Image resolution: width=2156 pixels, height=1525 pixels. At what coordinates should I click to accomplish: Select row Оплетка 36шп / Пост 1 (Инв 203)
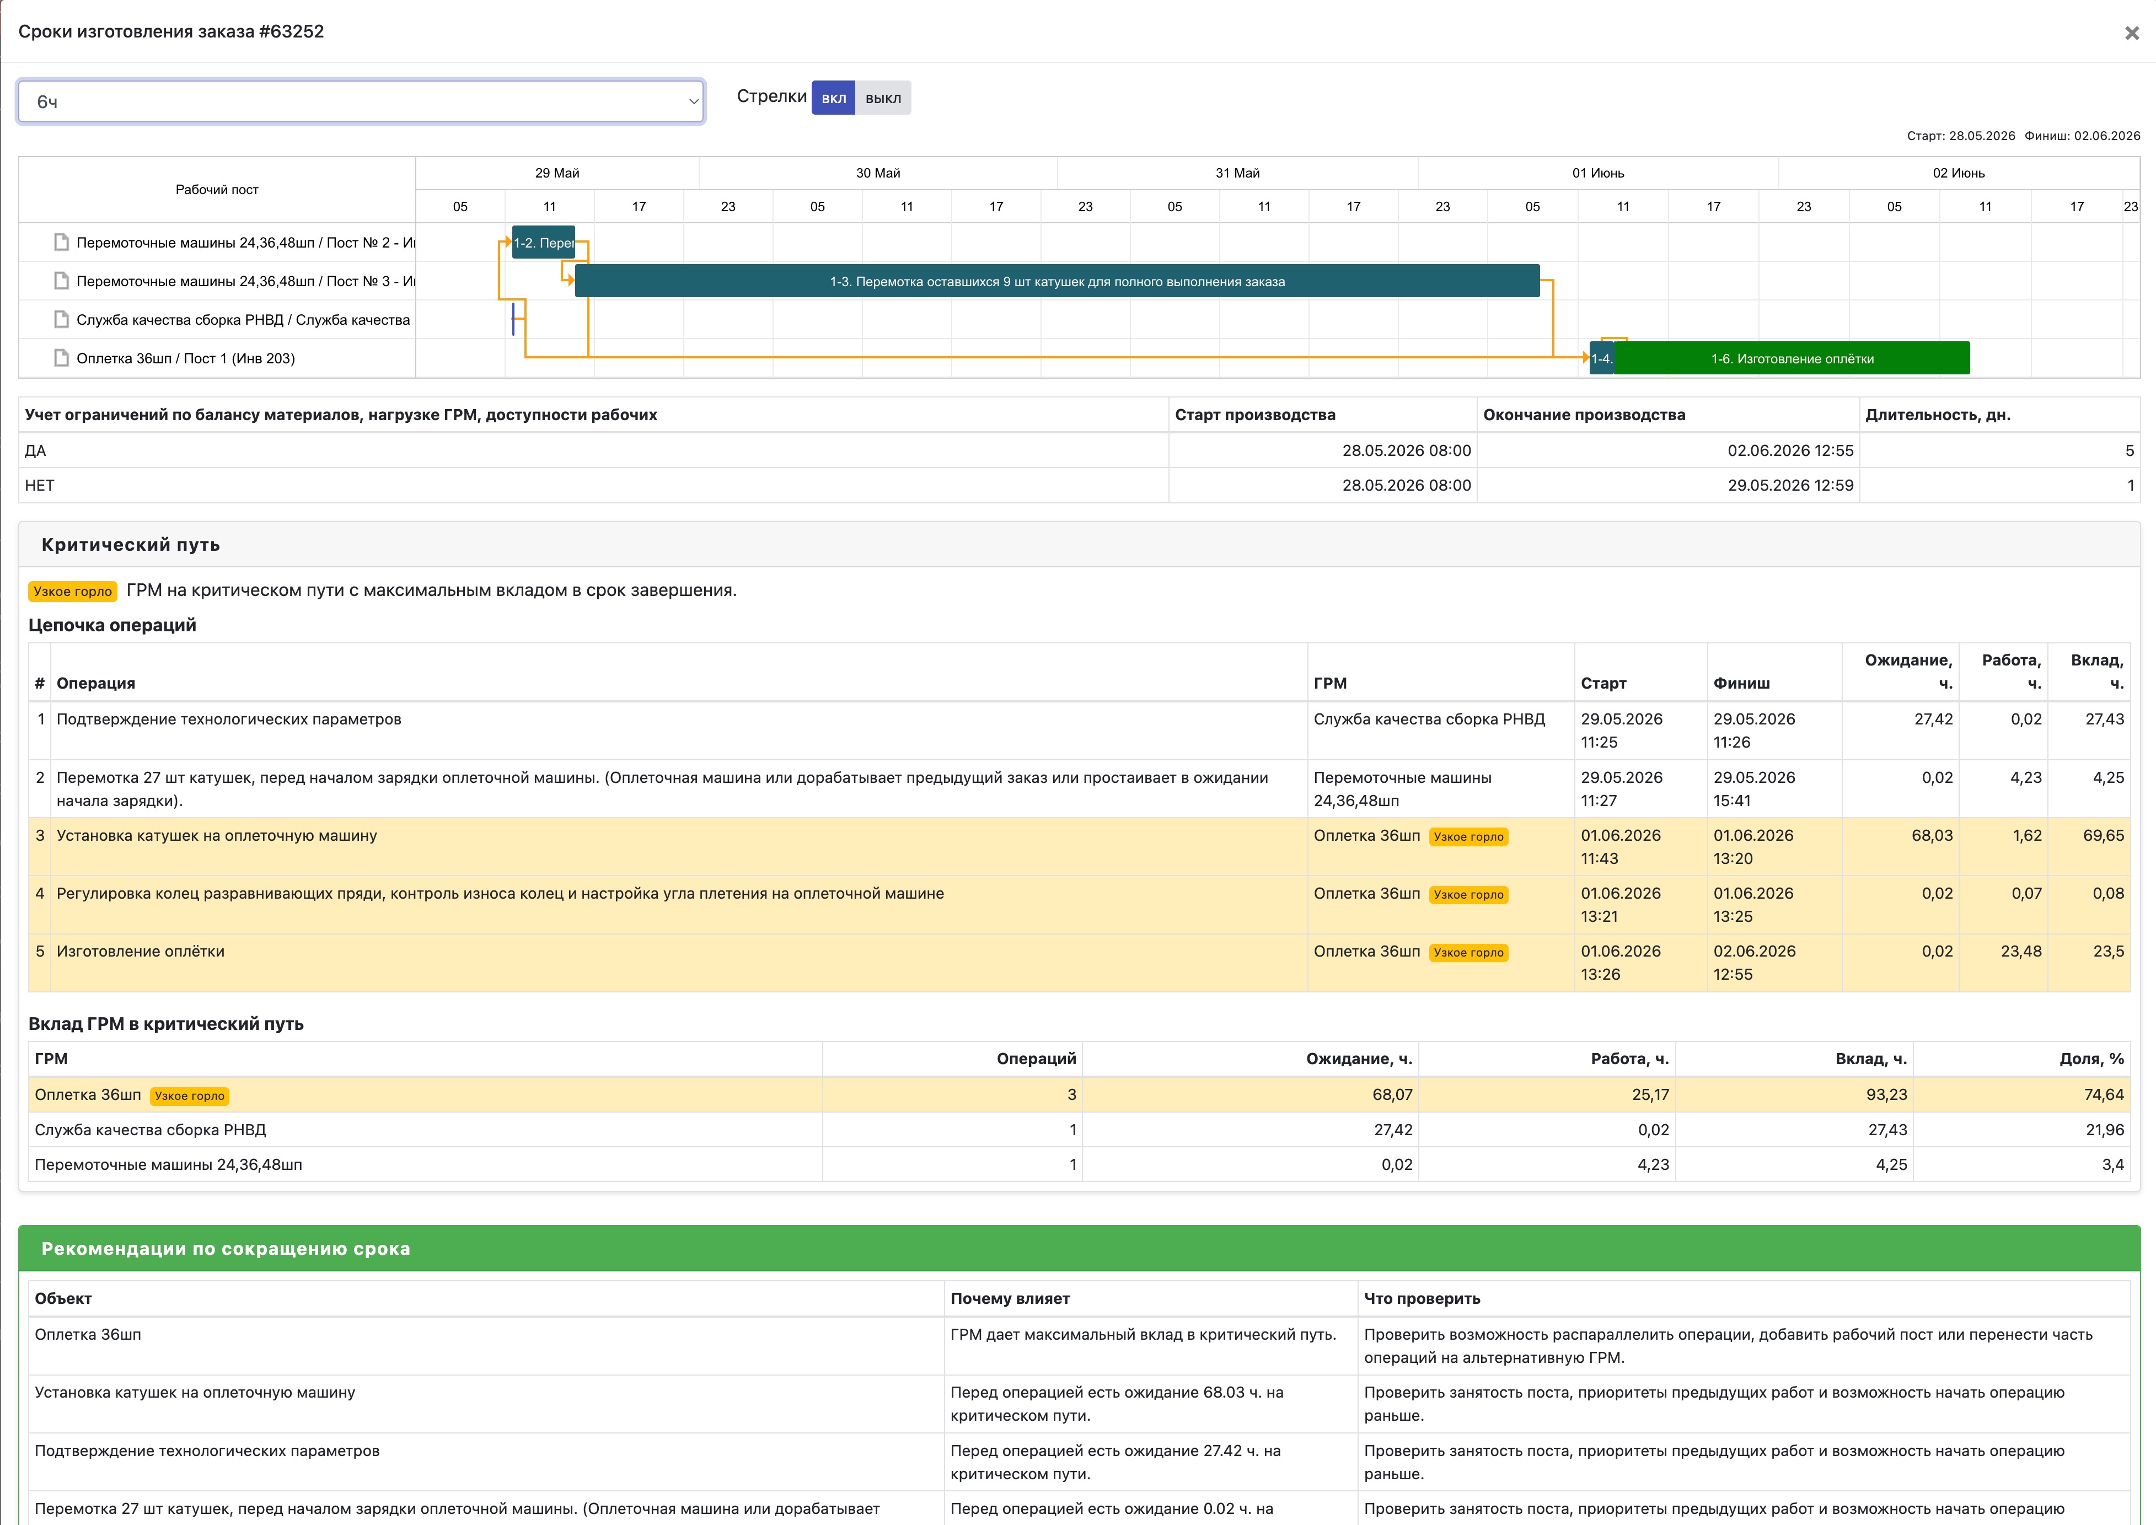[x=217, y=358]
